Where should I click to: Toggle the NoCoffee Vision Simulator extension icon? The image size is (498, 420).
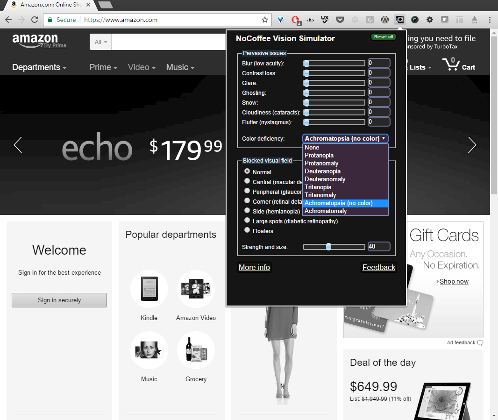tap(400, 20)
